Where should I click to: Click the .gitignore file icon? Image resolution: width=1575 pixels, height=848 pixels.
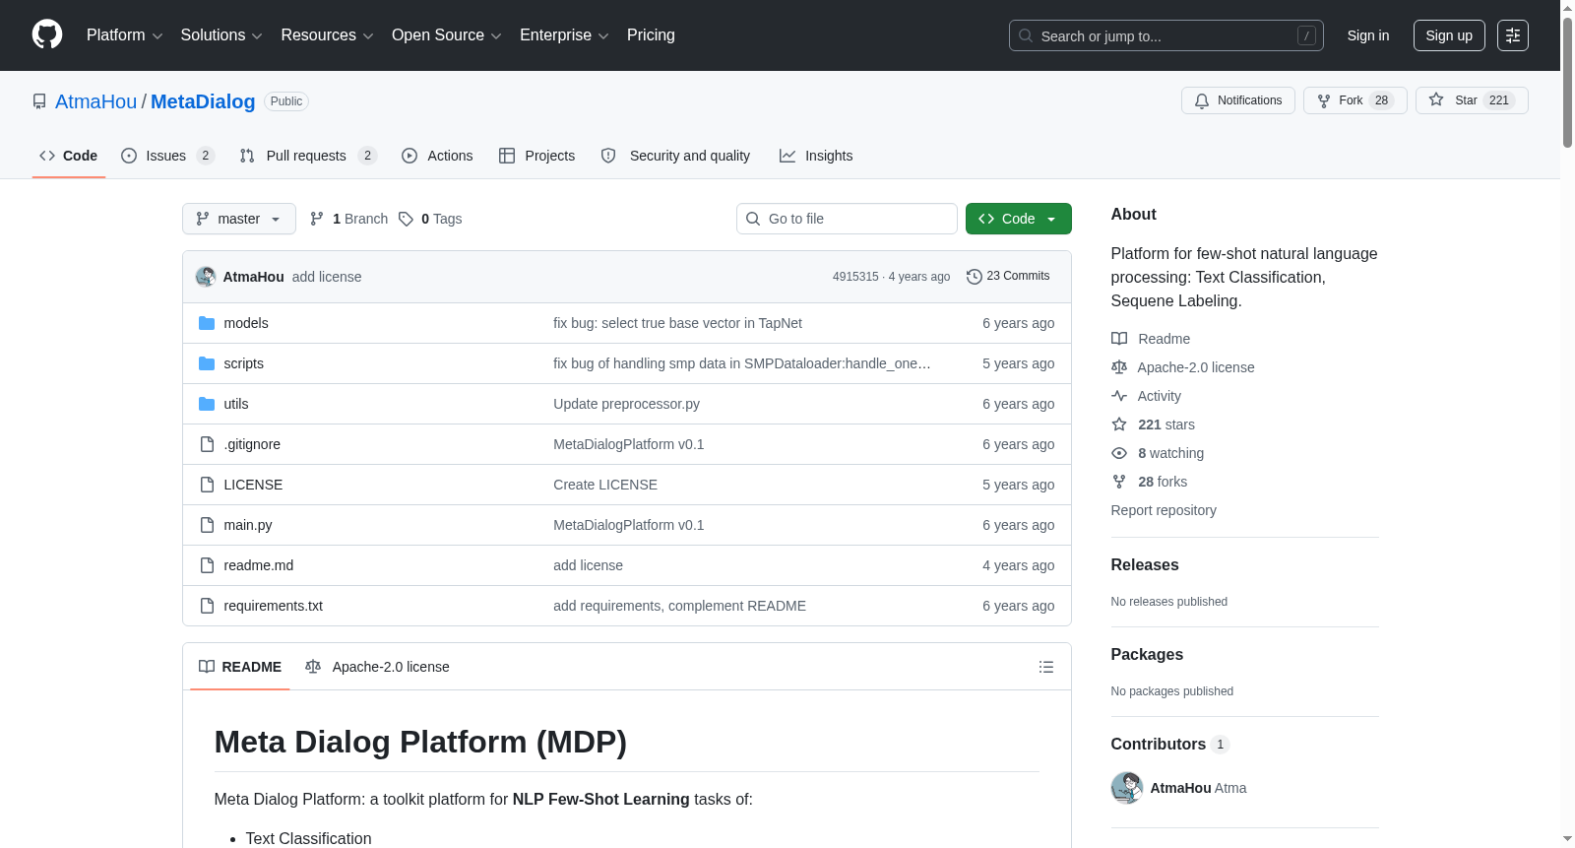(x=207, y=444)
